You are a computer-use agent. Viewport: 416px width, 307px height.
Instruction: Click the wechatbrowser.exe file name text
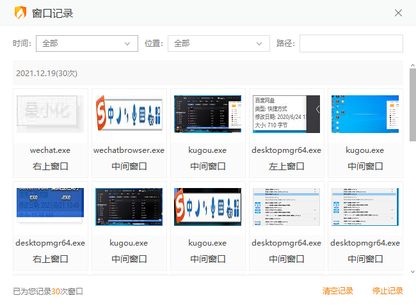point(129,150)
